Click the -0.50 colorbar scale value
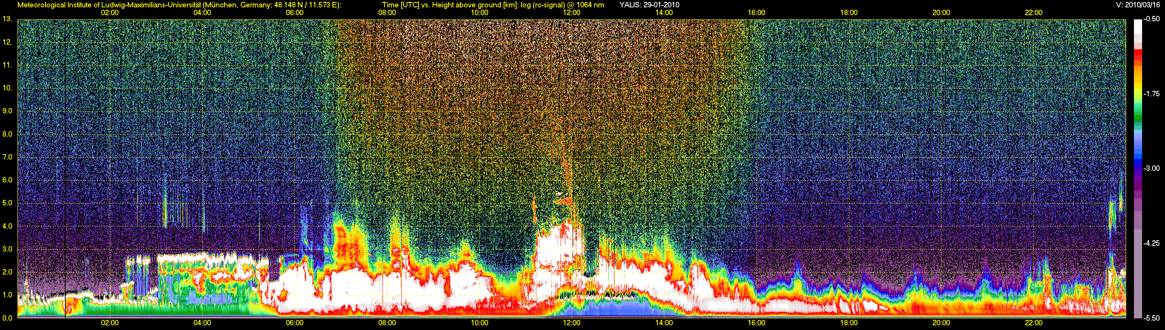 (x=1151, y=19)
